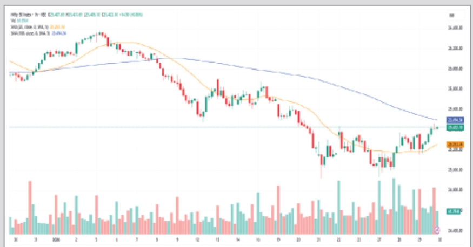Click the latest candlestick on the chart
The image size is (473, 247).
(437, 127)
